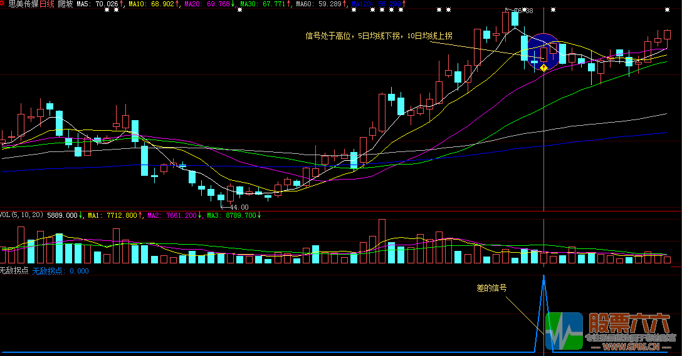Viewport: 682px width, 356px height.
Task: Click the MA10 moving average label
Action: point(137,4)
